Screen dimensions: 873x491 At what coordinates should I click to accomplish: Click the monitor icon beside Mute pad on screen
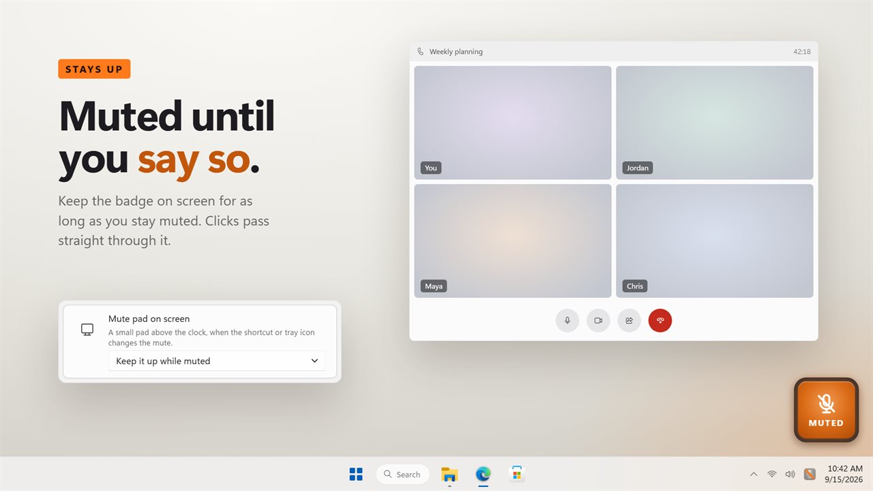click(87, 329)
